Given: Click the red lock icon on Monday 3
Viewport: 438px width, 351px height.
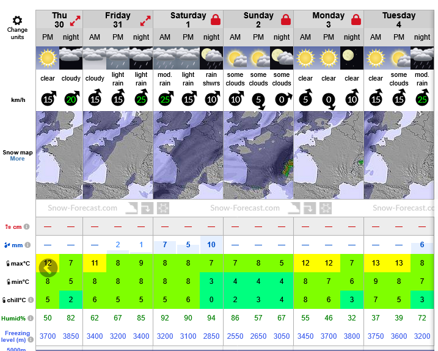Looking at the screenshot, I should click(x=356, y=20).
